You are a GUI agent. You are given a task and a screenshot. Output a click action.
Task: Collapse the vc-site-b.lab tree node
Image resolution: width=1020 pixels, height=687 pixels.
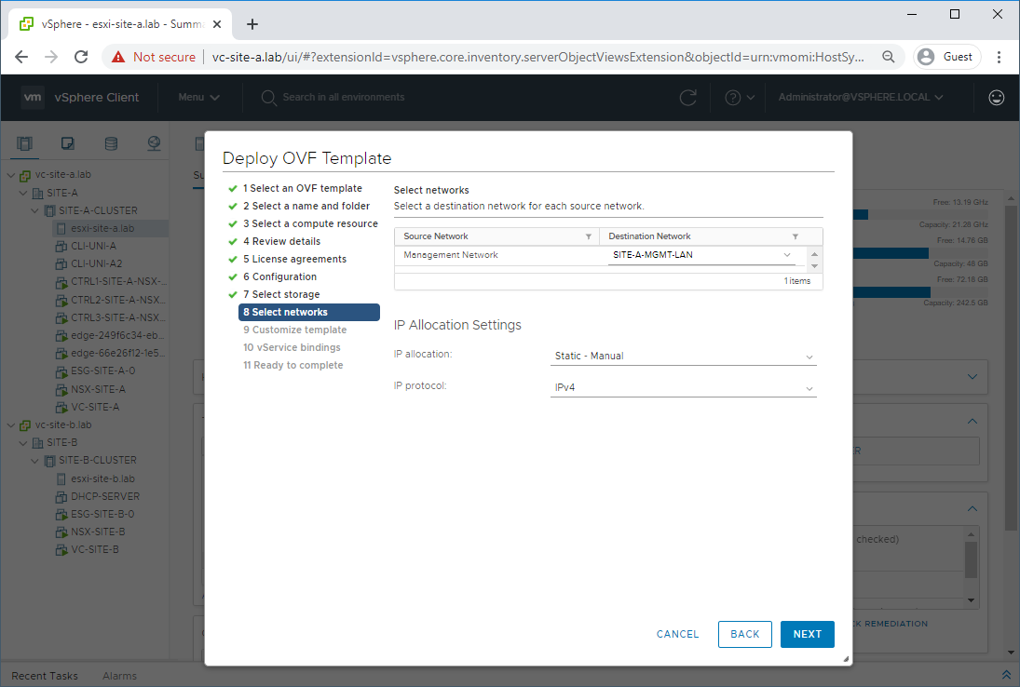11,425
